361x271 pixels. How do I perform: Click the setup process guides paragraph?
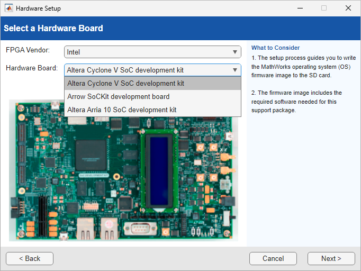click(303, 67)
